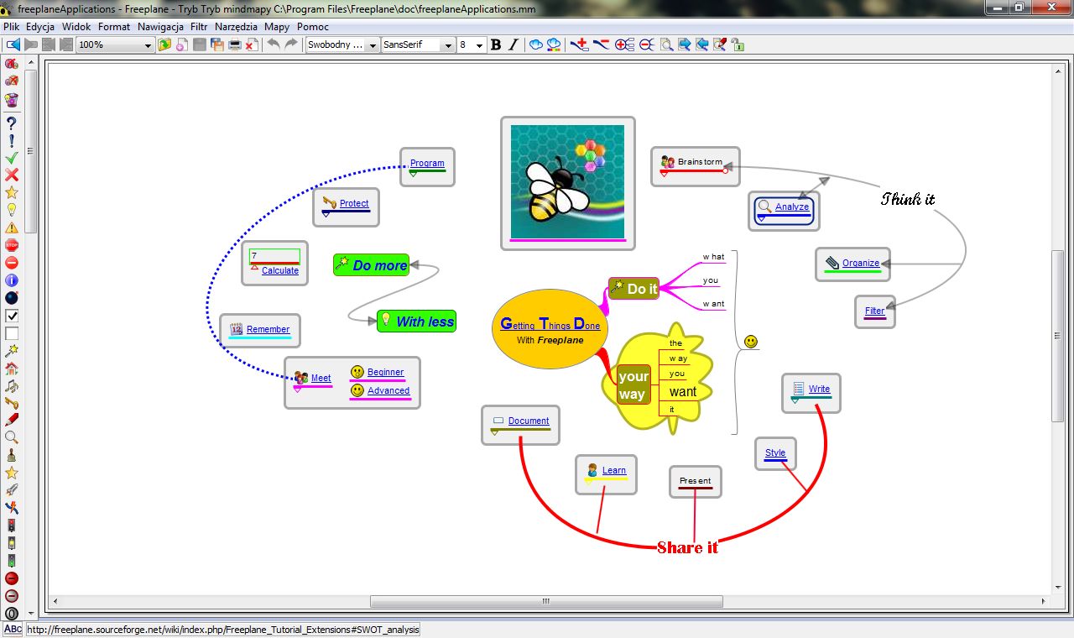Image resolution: width=1074 pixels, height=638 pixels.
Task: Toggle italic text formatting
Action: [x=514, y=44]
